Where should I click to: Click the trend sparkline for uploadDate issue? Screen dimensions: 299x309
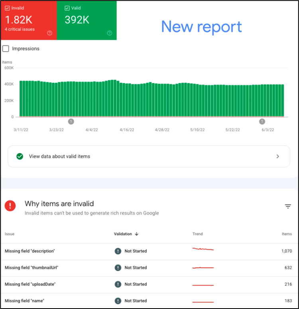pyautogui.click(x=203, y=285)
